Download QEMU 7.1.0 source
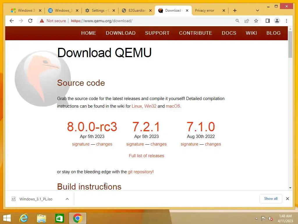Screen dimensions: 298x224 201,127
